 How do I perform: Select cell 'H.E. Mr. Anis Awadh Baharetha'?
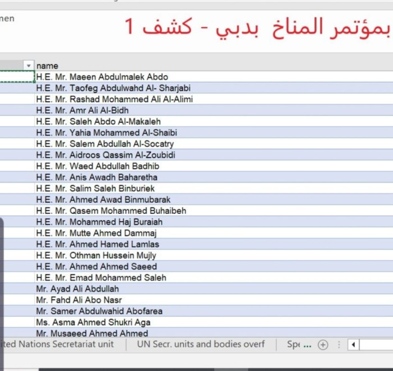click(214, 177)
